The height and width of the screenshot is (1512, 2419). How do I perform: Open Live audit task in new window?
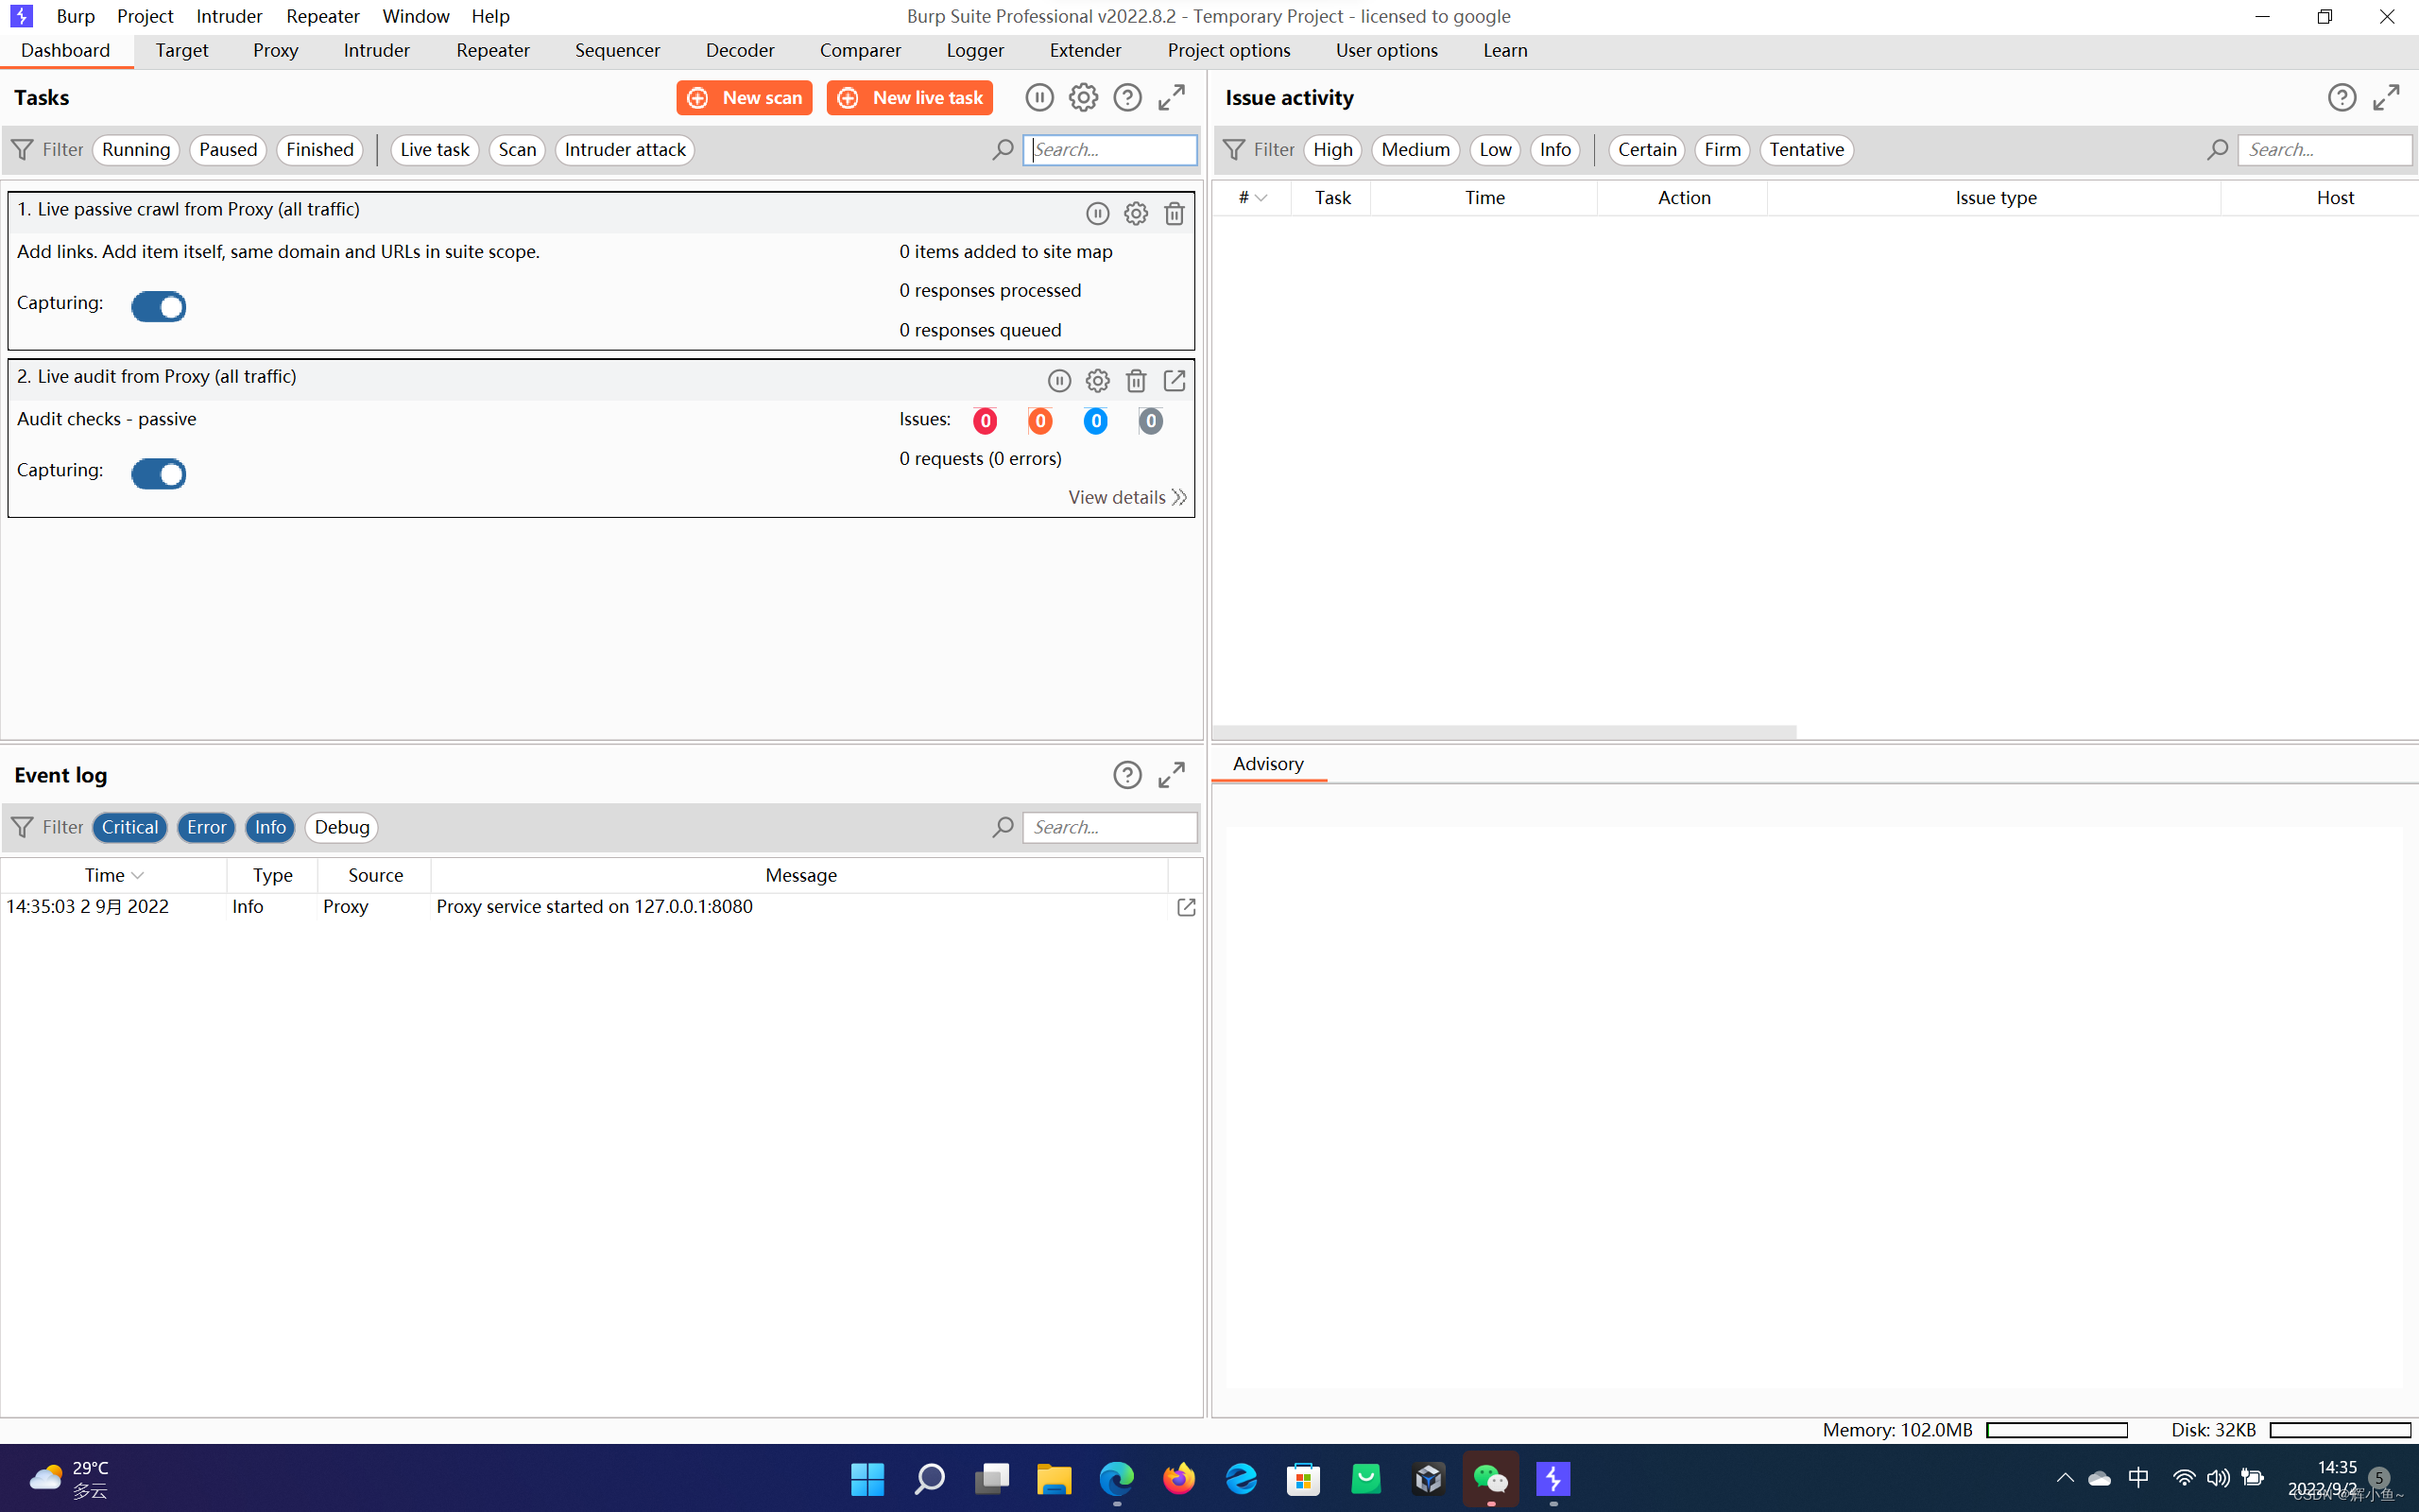[1174, 381]
